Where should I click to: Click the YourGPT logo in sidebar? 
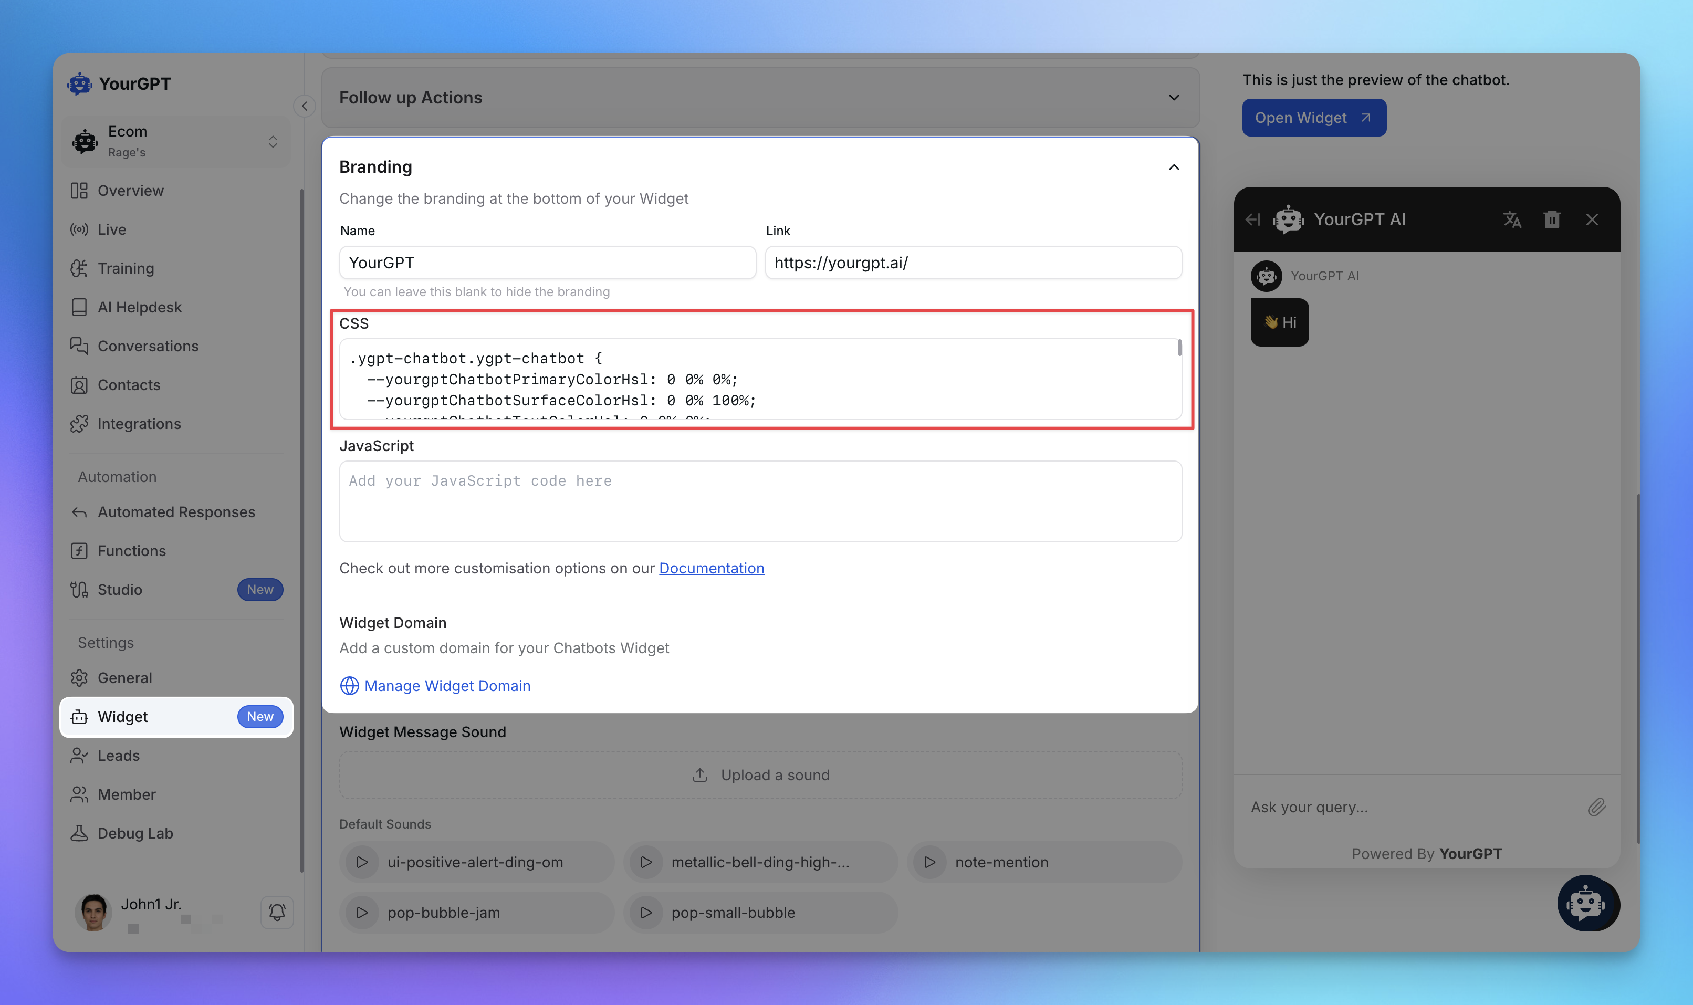click(x=119, y=84)
